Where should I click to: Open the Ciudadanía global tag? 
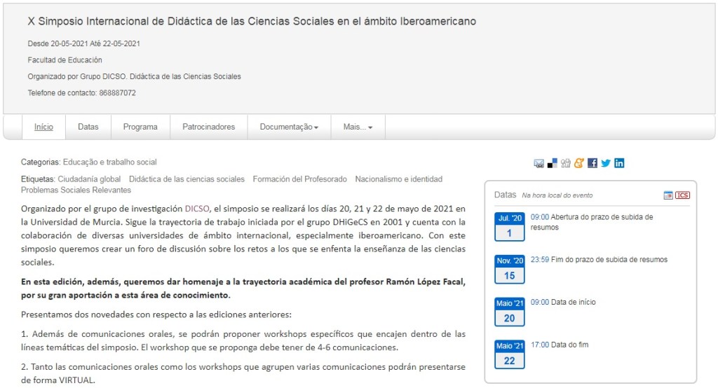coord(89,179)
